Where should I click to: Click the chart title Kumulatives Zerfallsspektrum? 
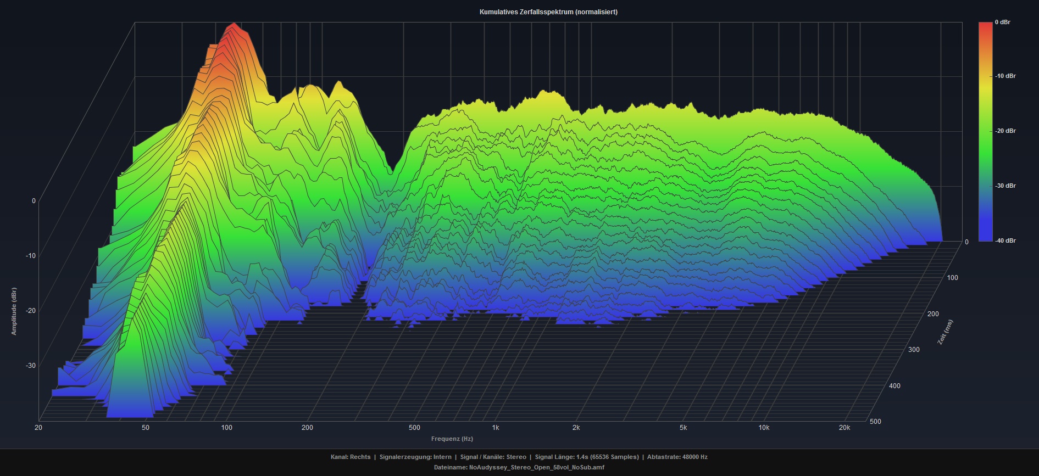[548, 12]
